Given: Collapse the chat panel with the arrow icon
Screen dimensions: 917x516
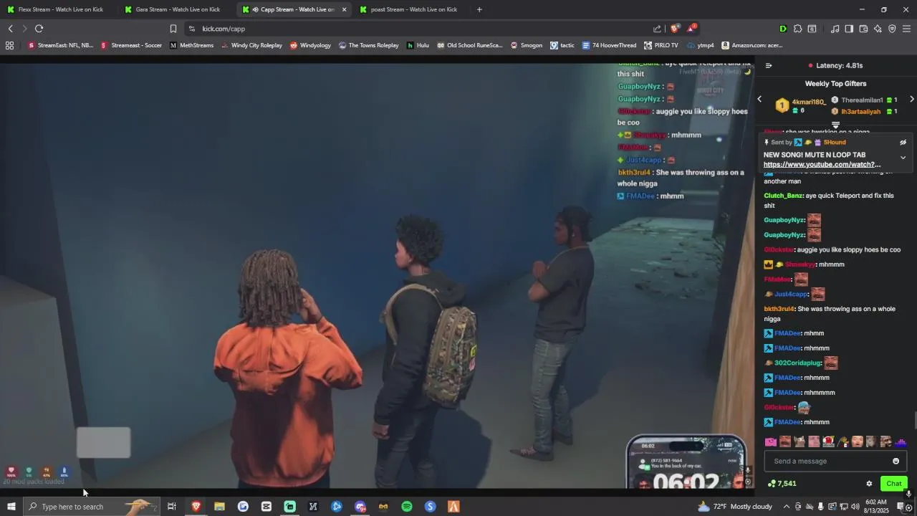Looking at the screenshot, I should 769,65.
